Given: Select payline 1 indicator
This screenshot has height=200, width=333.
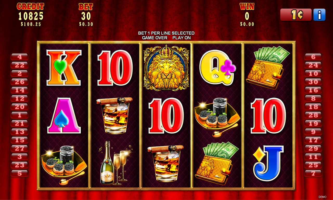Looking at the screenshot, I should point(20,115).
